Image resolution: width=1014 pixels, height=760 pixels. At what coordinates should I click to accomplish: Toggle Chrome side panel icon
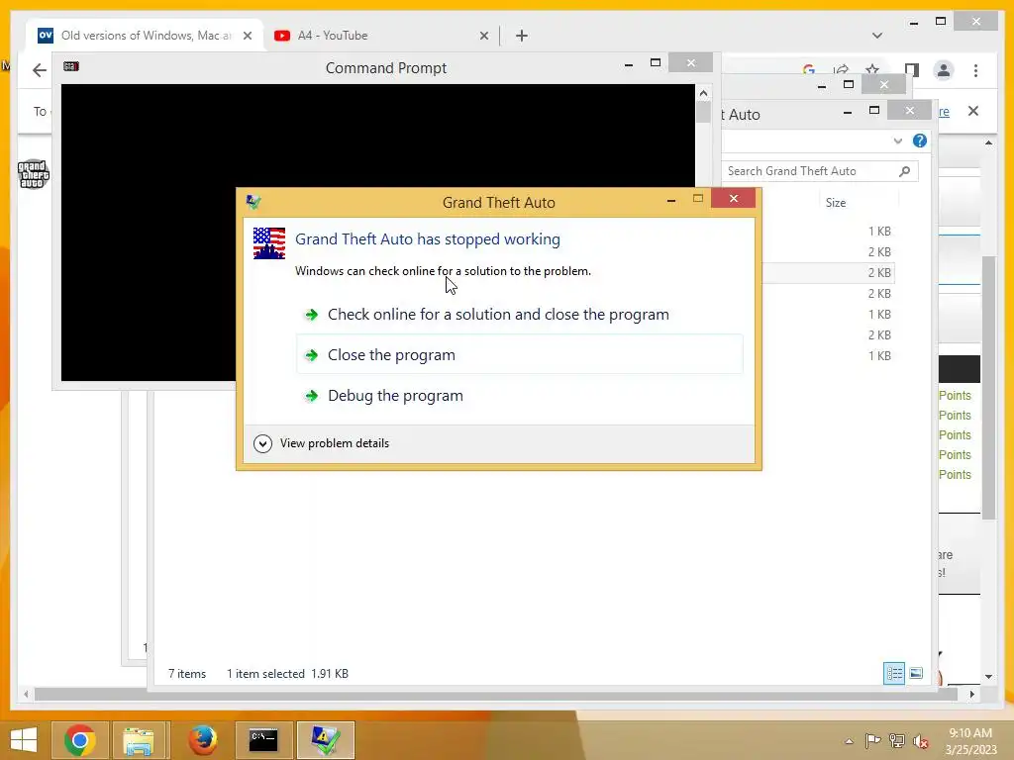click(x=912, y=70)
